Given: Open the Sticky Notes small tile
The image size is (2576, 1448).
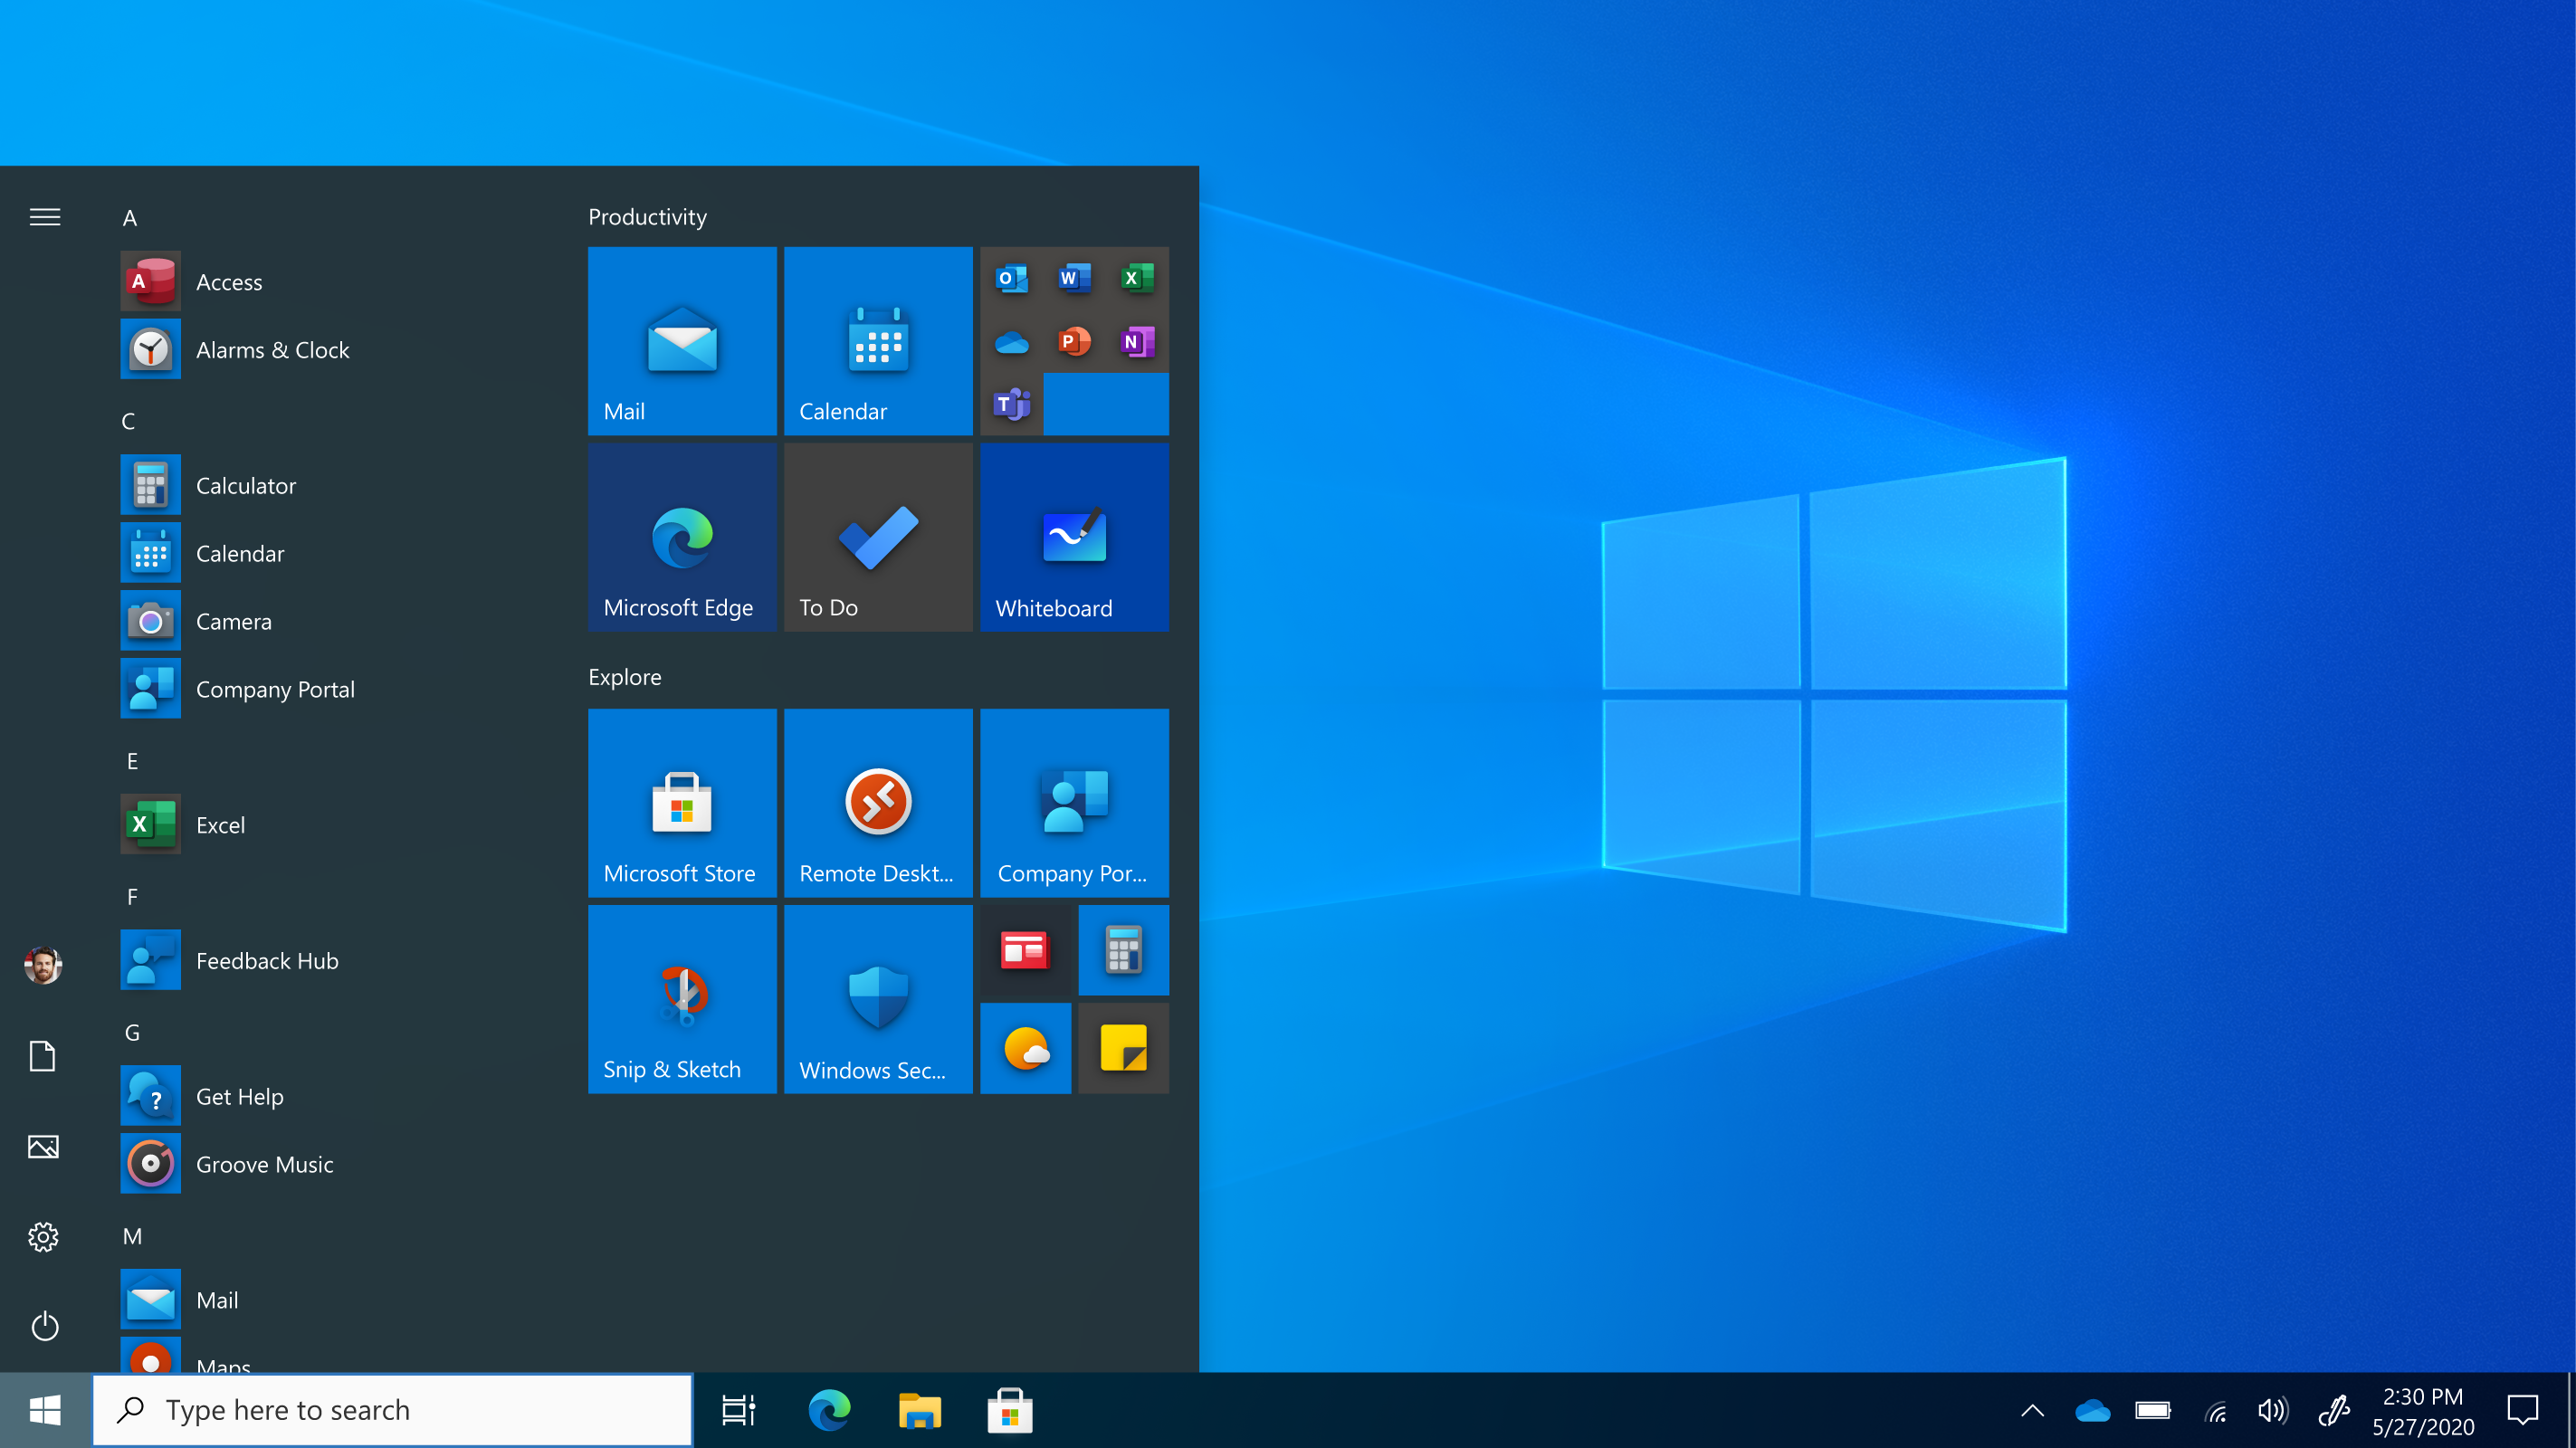Looking at the screenshot, I should click(1123, 1047).
